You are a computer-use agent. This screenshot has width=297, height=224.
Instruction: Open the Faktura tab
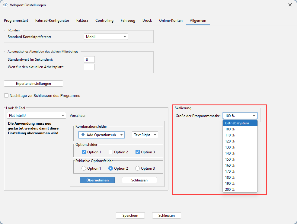[x=82, y=21]
